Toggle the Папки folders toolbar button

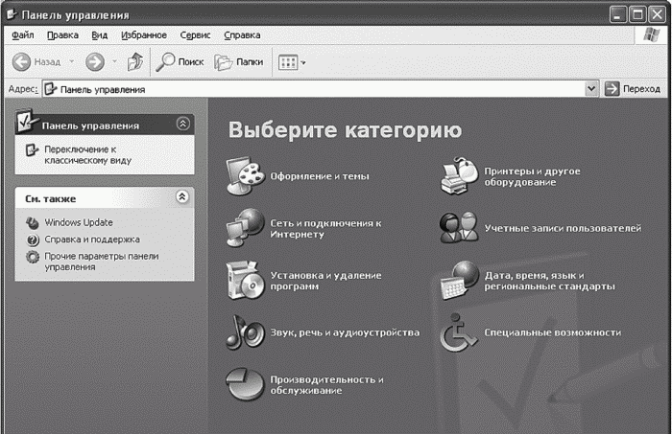[239, 62]
